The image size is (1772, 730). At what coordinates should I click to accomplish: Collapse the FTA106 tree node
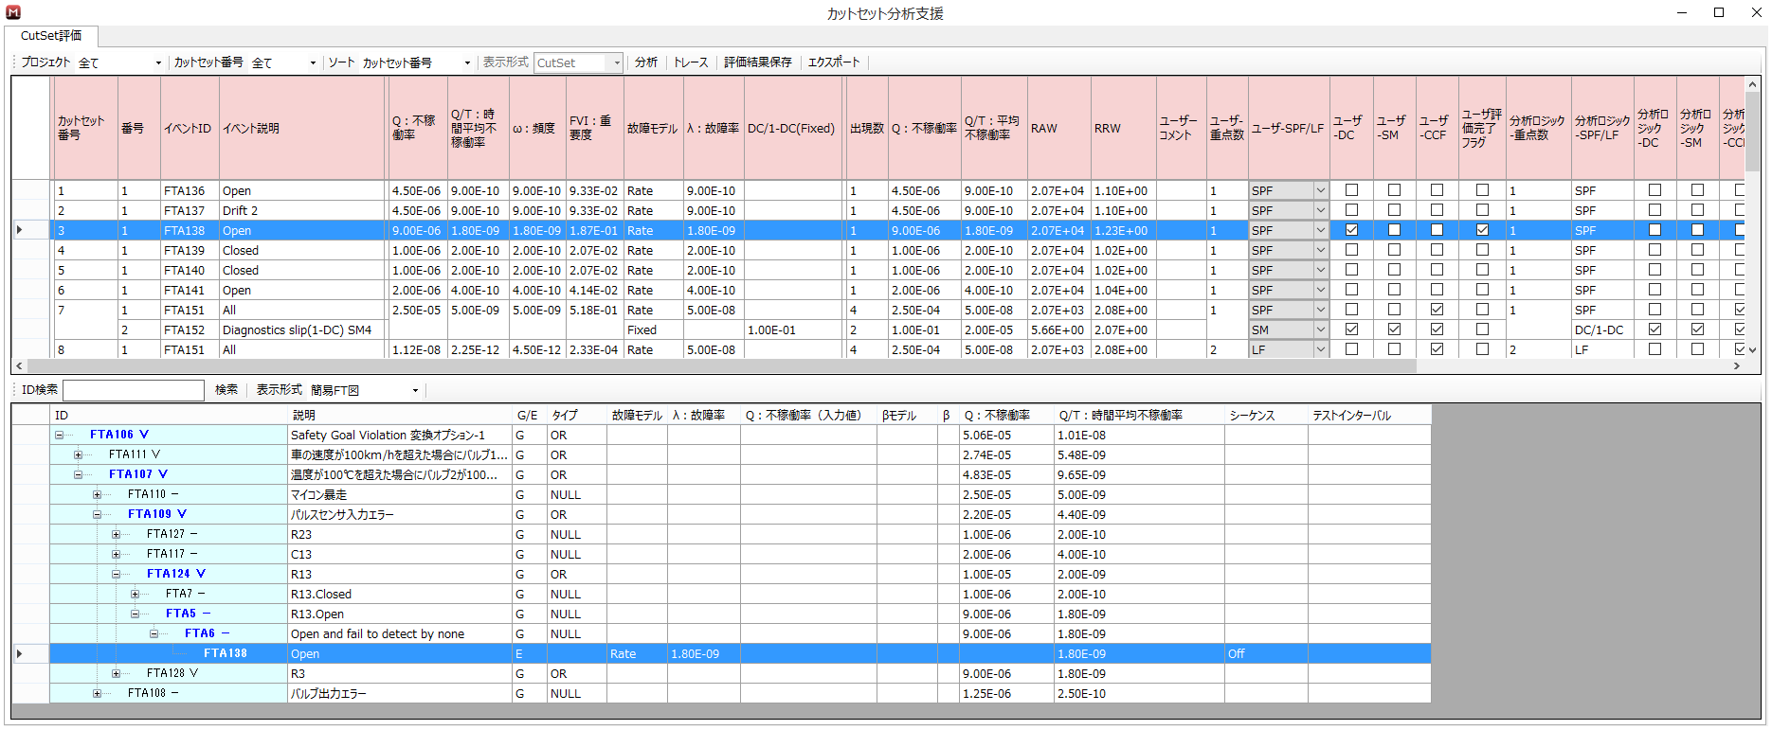pyautogui.click(x=59, y=436)
